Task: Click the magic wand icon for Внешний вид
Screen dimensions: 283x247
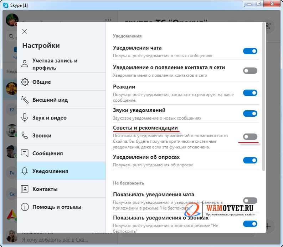Action: point(25,100)
